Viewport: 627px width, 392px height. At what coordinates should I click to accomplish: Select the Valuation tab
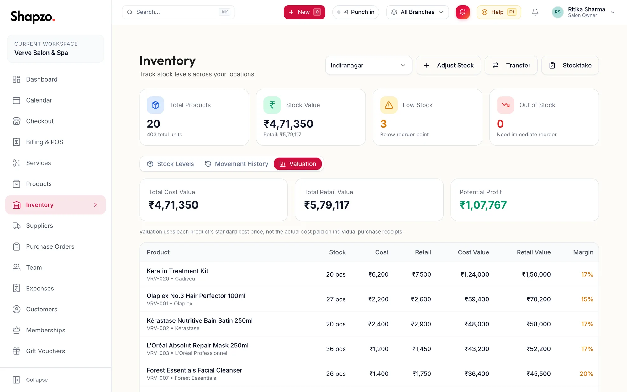pos(298,164)
